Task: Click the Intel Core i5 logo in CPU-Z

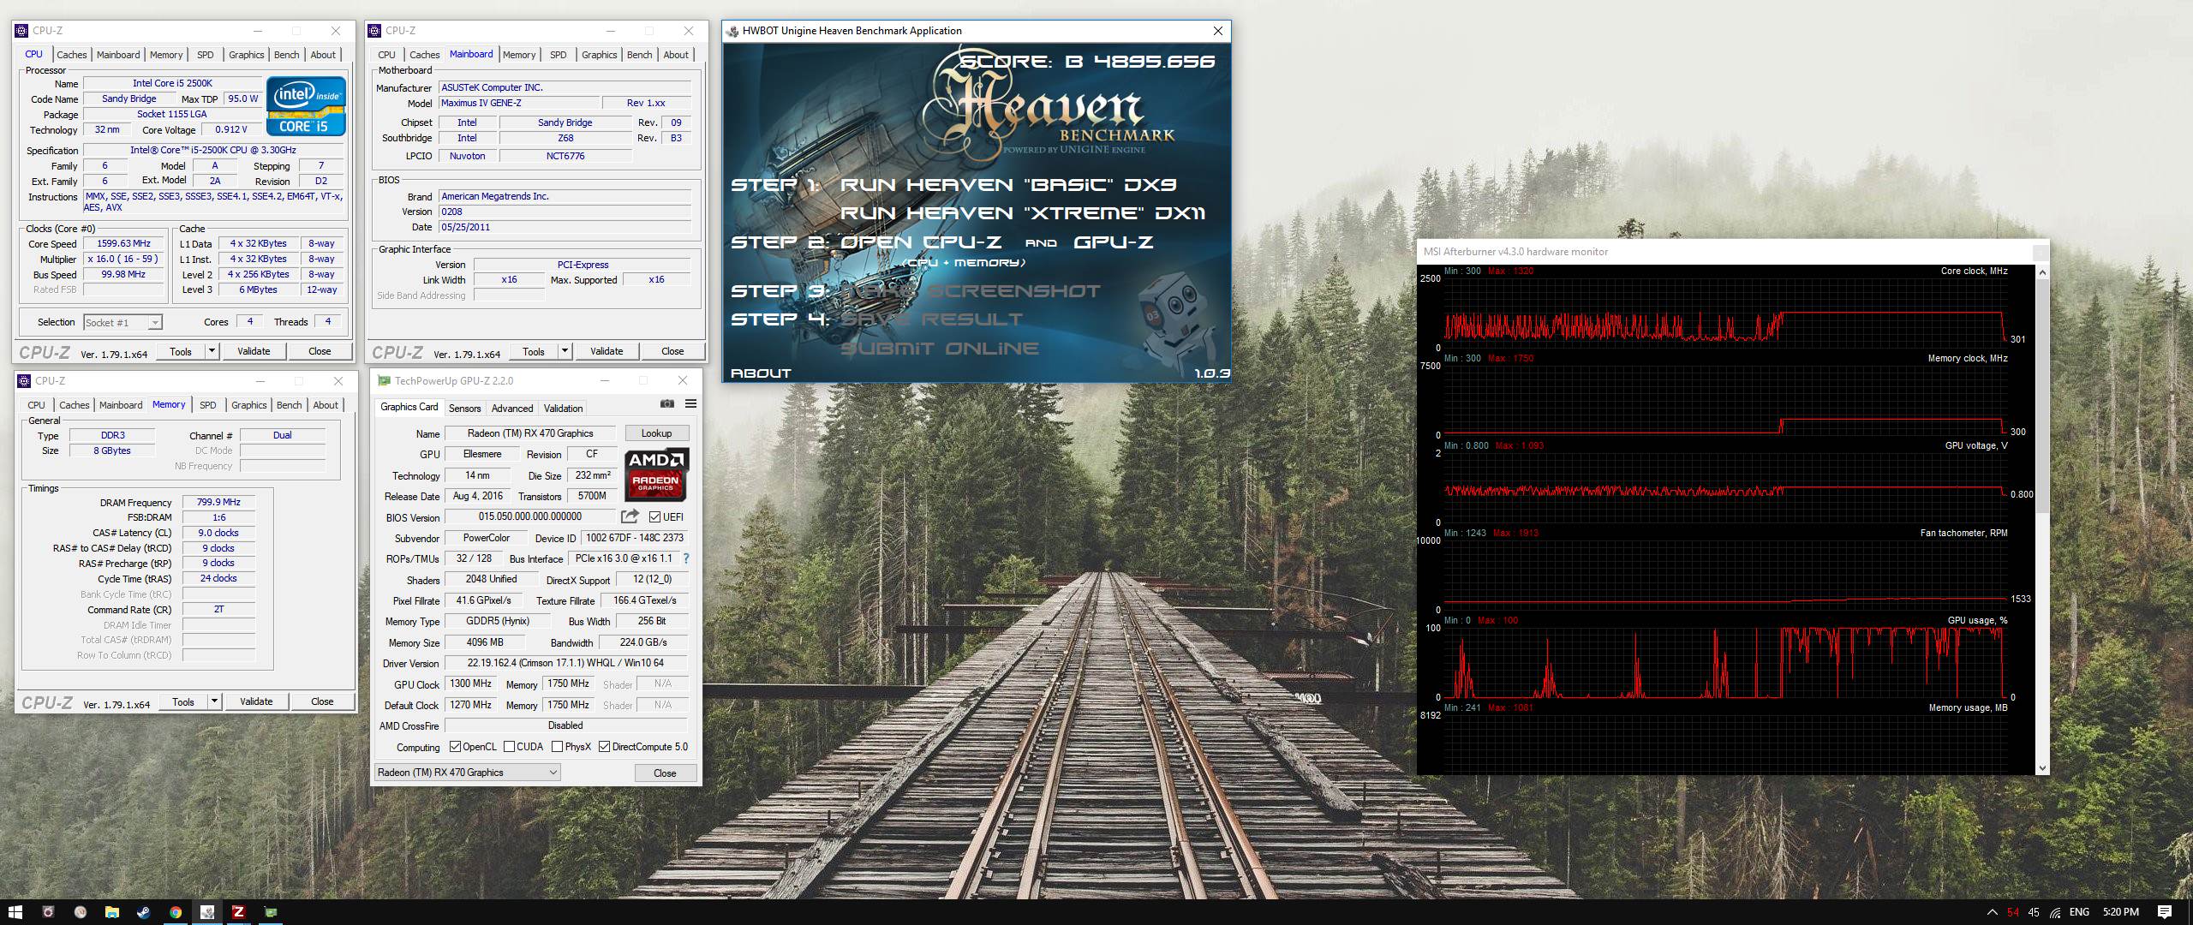Action: [306, 106]
